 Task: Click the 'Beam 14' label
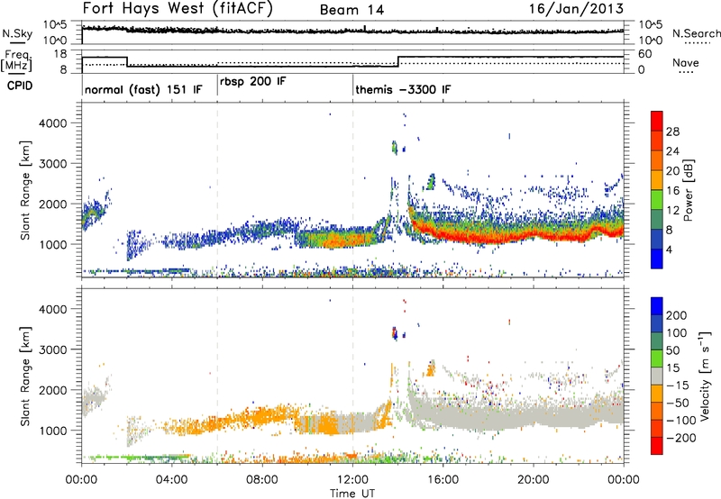click(x=351, y=10)
